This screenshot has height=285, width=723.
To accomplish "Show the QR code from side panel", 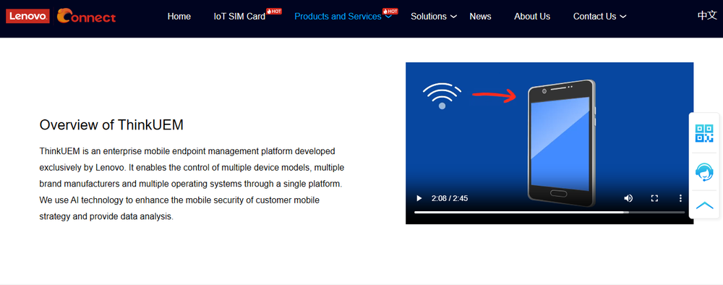I will [704, 133].
